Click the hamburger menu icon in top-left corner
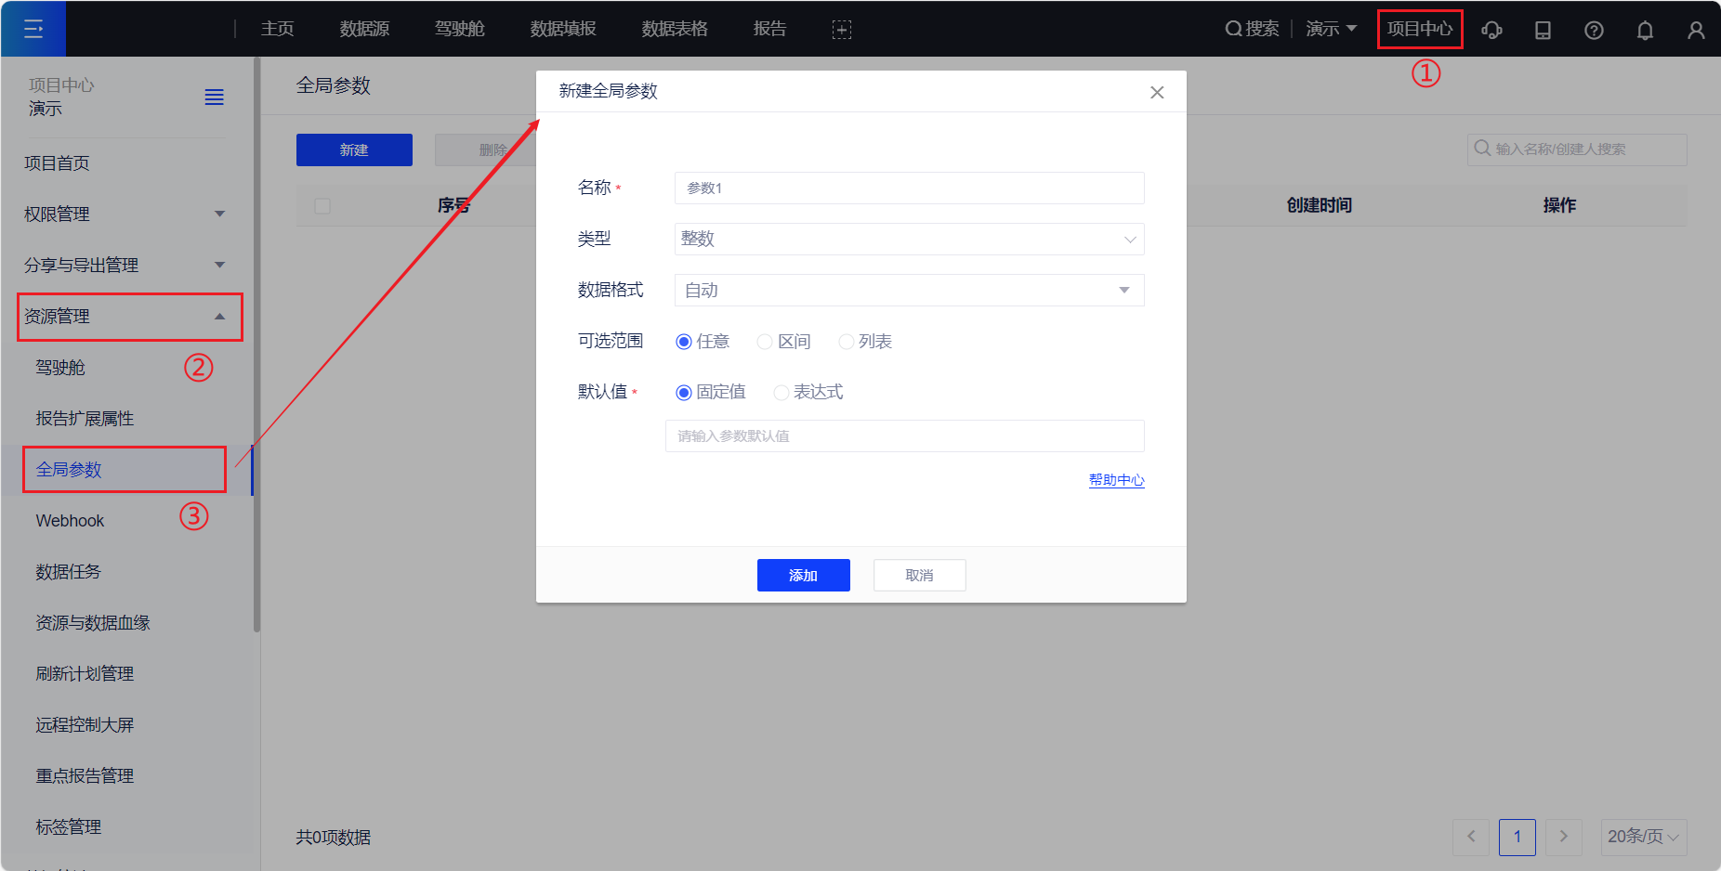Viewport: 1721px width, 871px height. [x=33, y=29]
